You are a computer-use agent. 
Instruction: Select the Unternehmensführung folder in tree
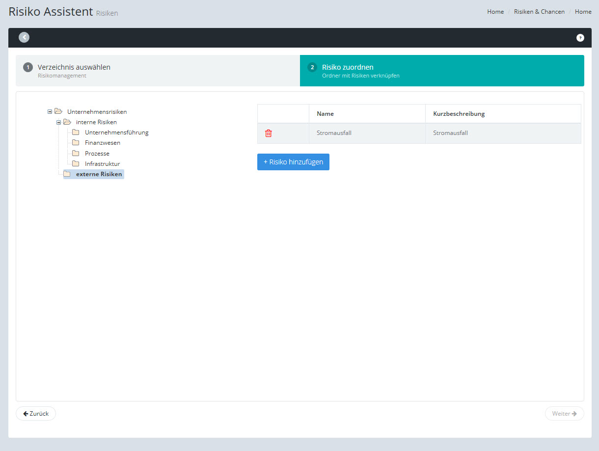click(x=116, y=133)
